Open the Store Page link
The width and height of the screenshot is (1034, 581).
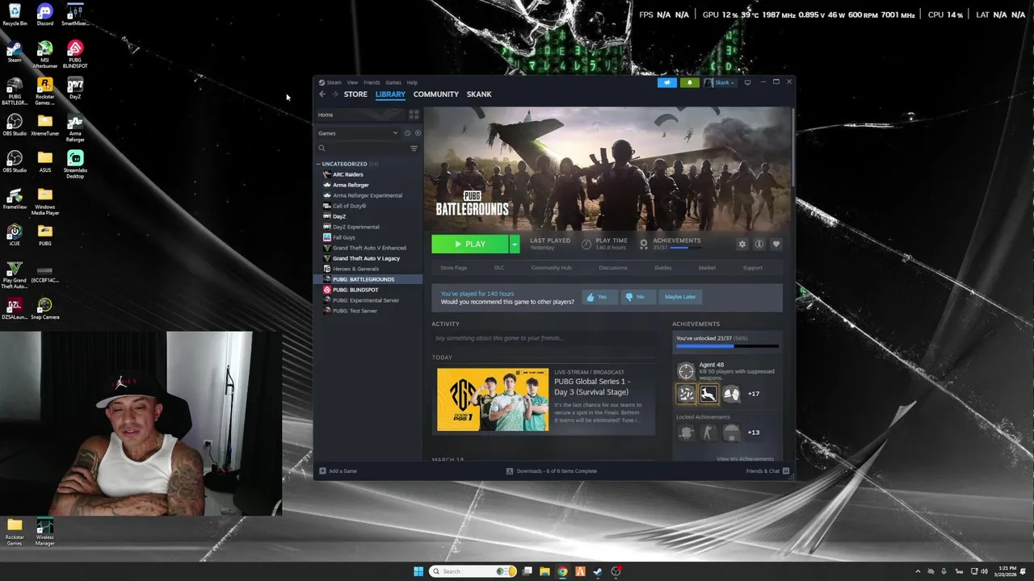[x=453, y=268]
